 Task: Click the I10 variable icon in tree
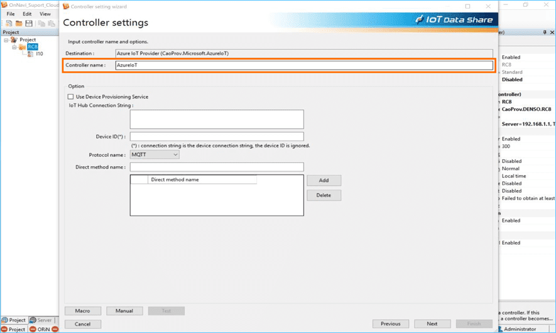click(x=31, y=54)
